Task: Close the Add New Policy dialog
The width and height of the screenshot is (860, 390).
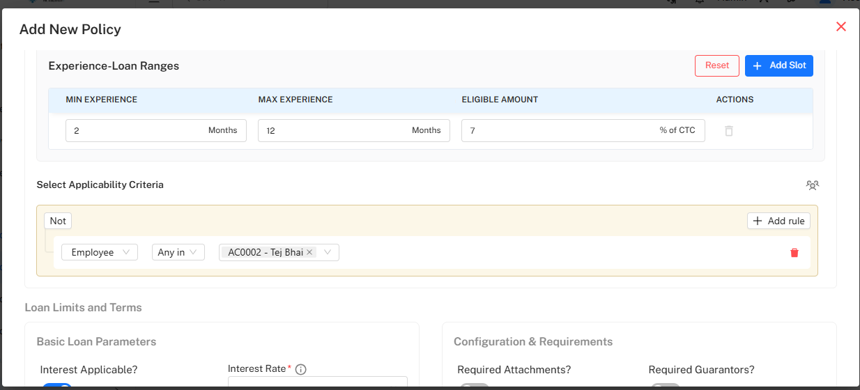Action: click(840, 27)
